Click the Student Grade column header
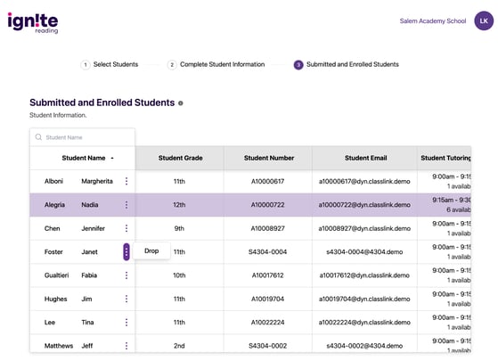498x361 pixels. click(180, 158)
